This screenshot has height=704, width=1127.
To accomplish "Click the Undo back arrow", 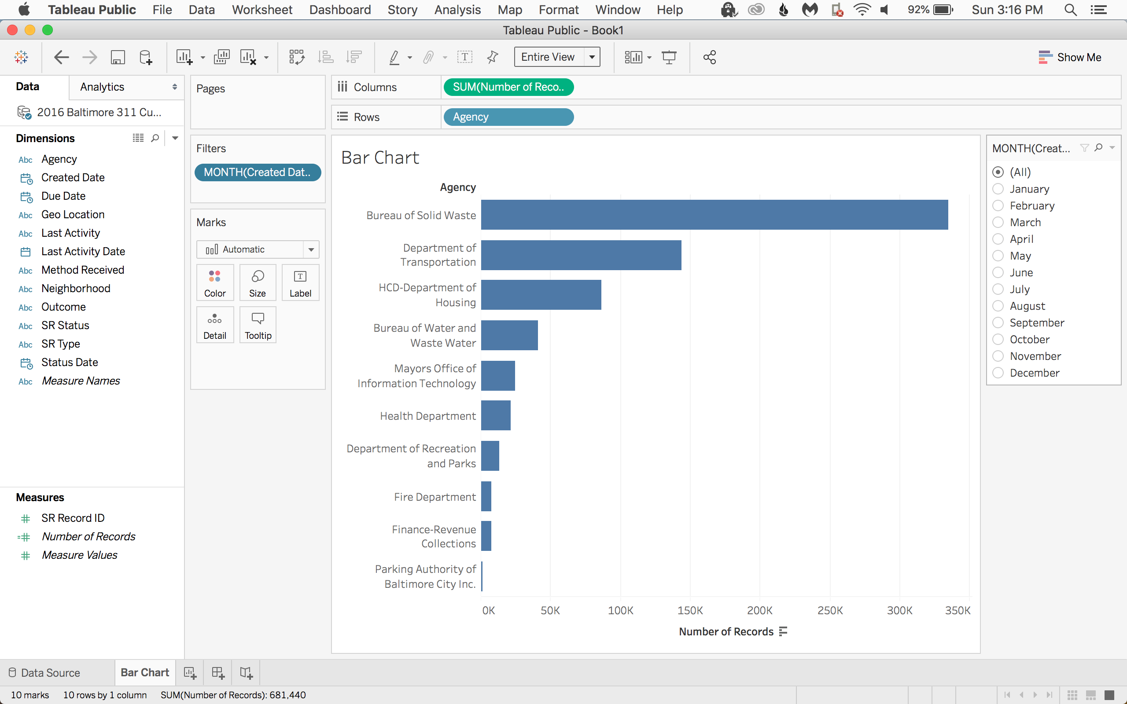I will (62, 57).
